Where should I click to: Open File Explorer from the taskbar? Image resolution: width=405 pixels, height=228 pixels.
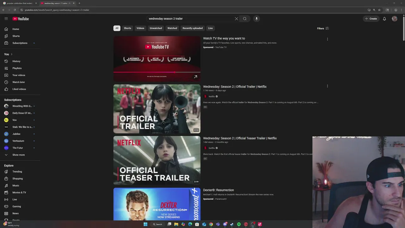[x=176, y=224]
